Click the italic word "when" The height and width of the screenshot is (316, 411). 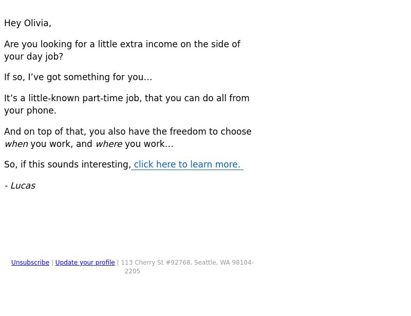point(16,144)
